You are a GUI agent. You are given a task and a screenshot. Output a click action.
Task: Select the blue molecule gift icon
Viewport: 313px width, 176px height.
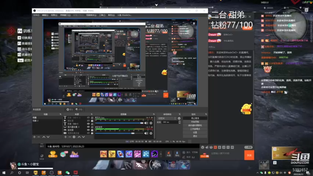point(146,154)
